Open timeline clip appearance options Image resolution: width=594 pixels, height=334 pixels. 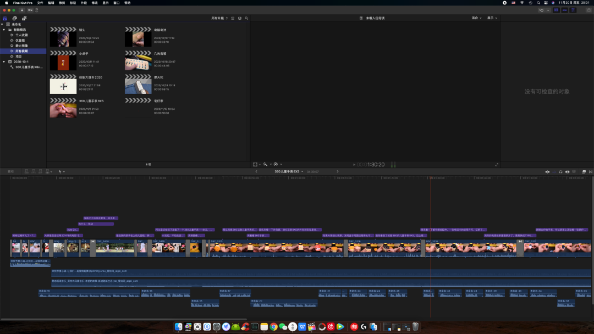point(574,172)
